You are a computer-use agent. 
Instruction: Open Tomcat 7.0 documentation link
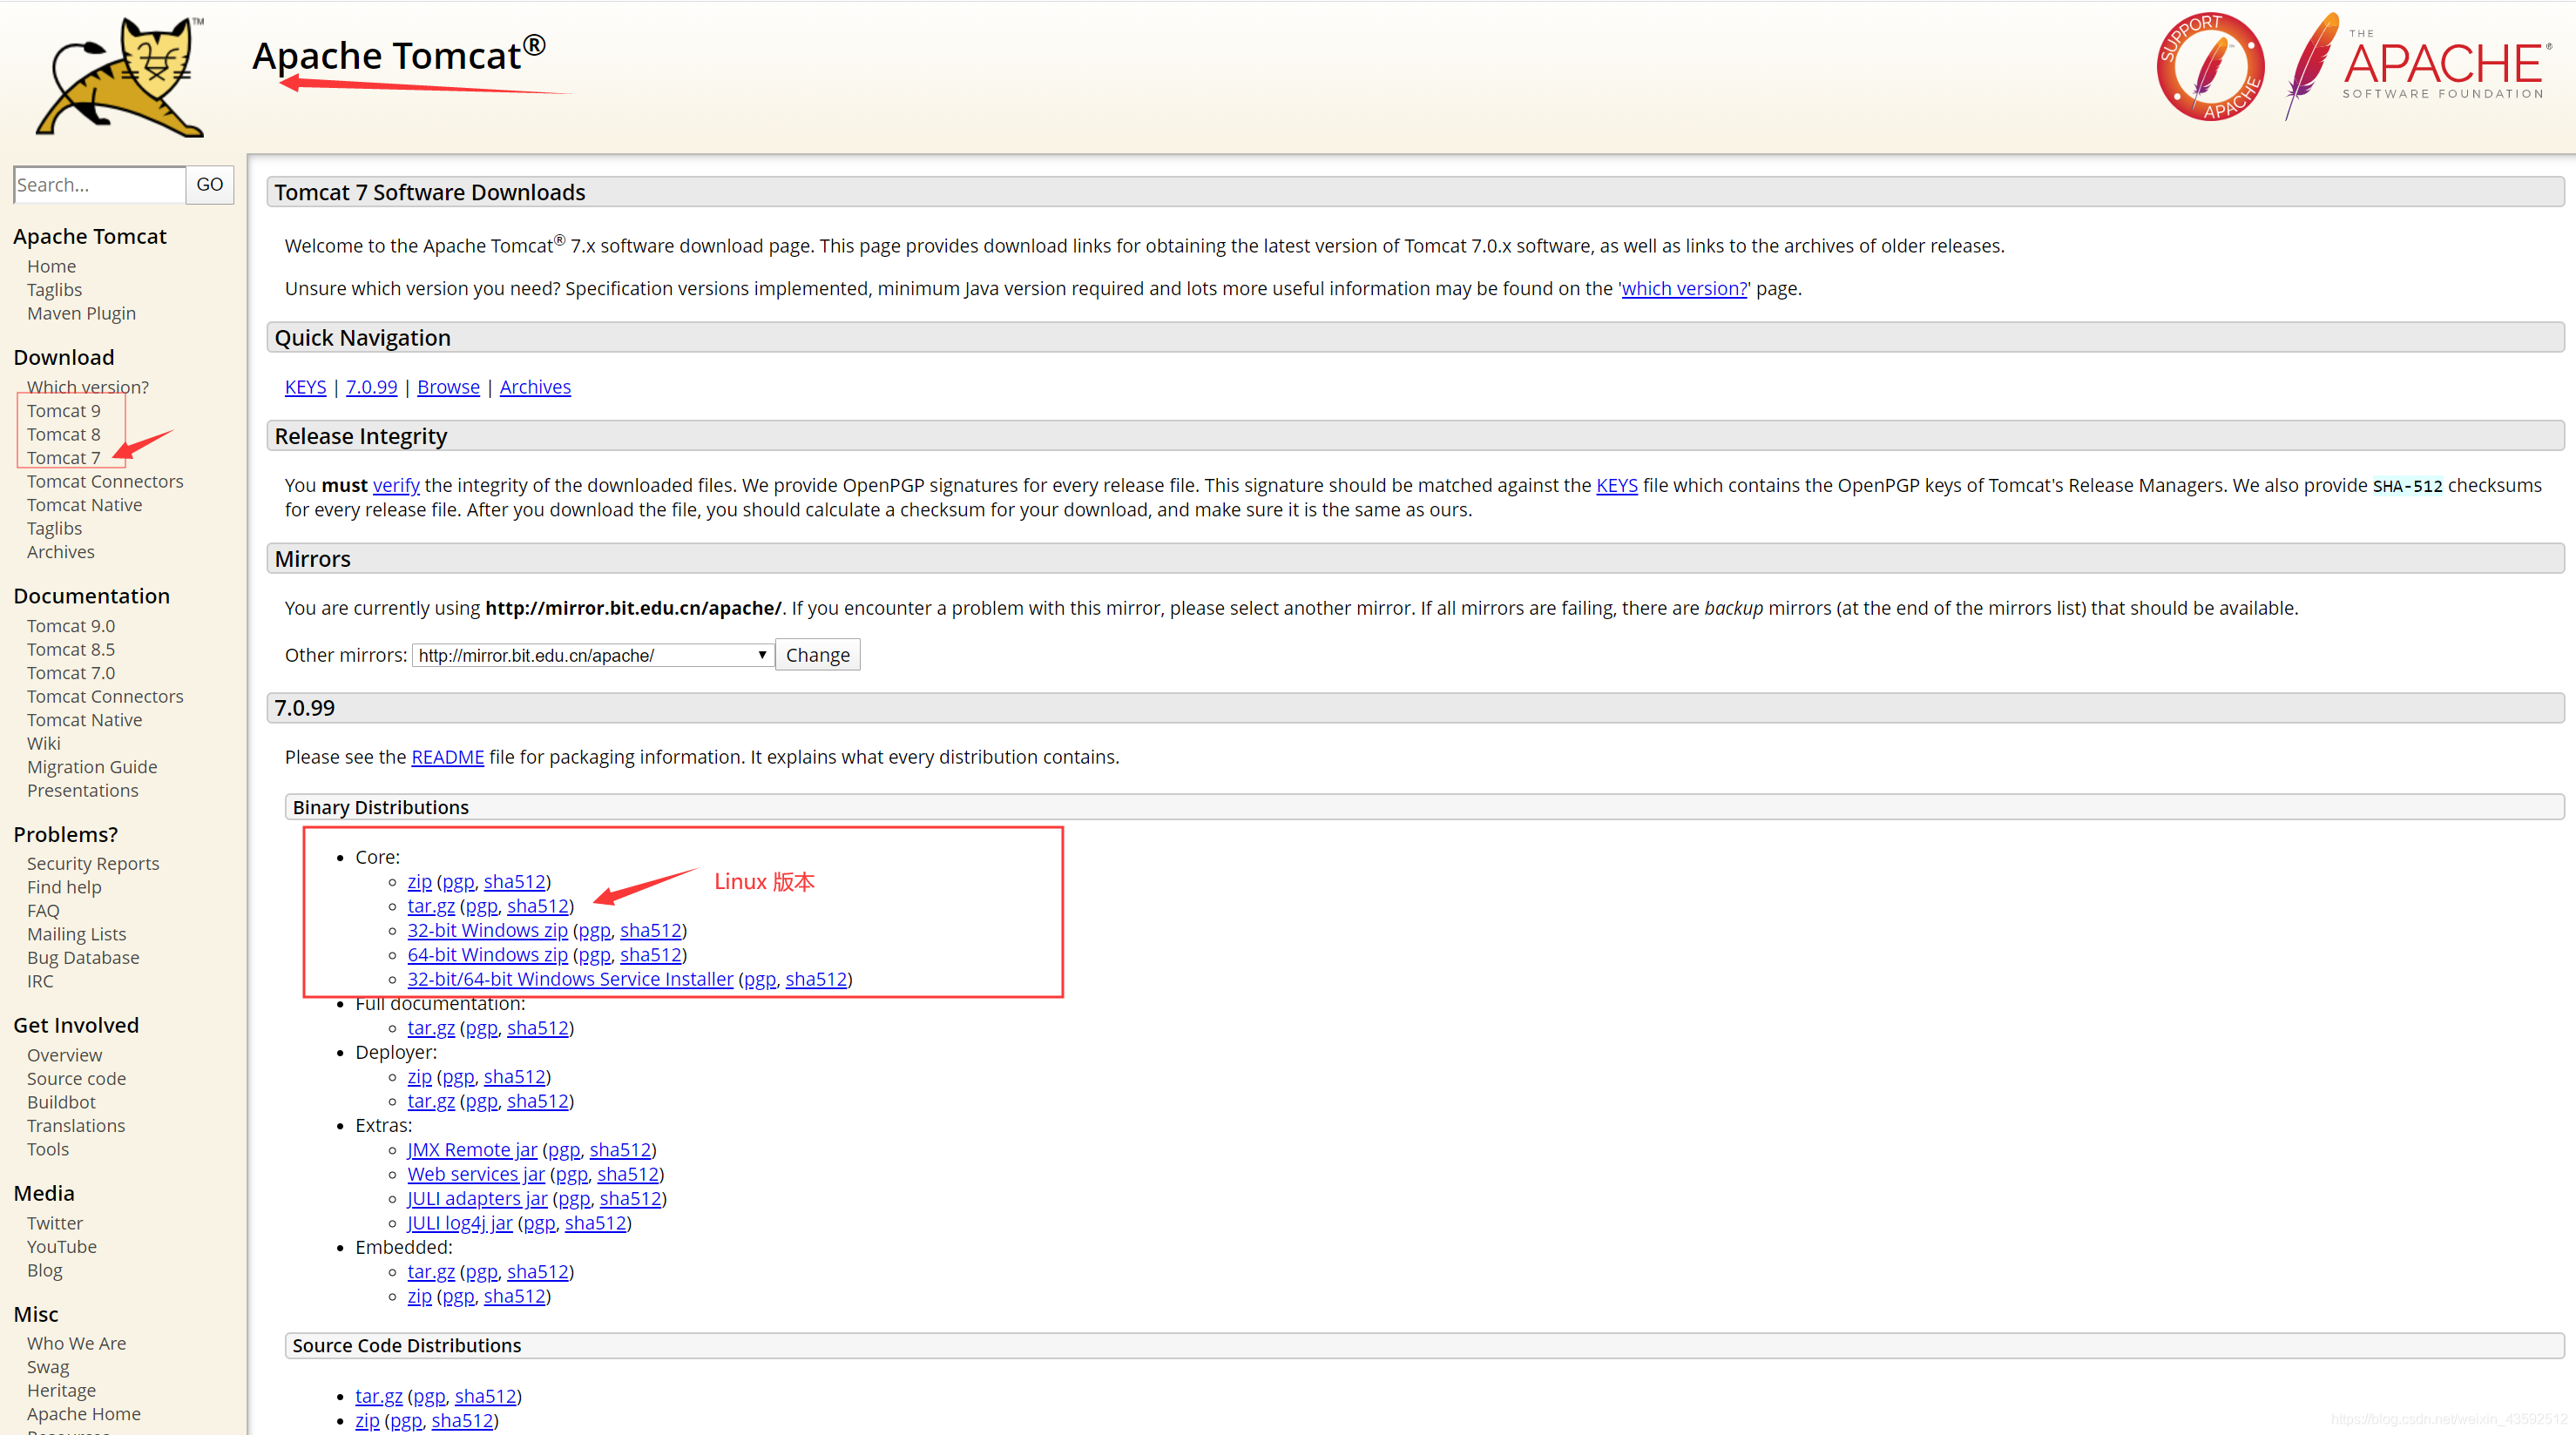[x=70, y=672]
